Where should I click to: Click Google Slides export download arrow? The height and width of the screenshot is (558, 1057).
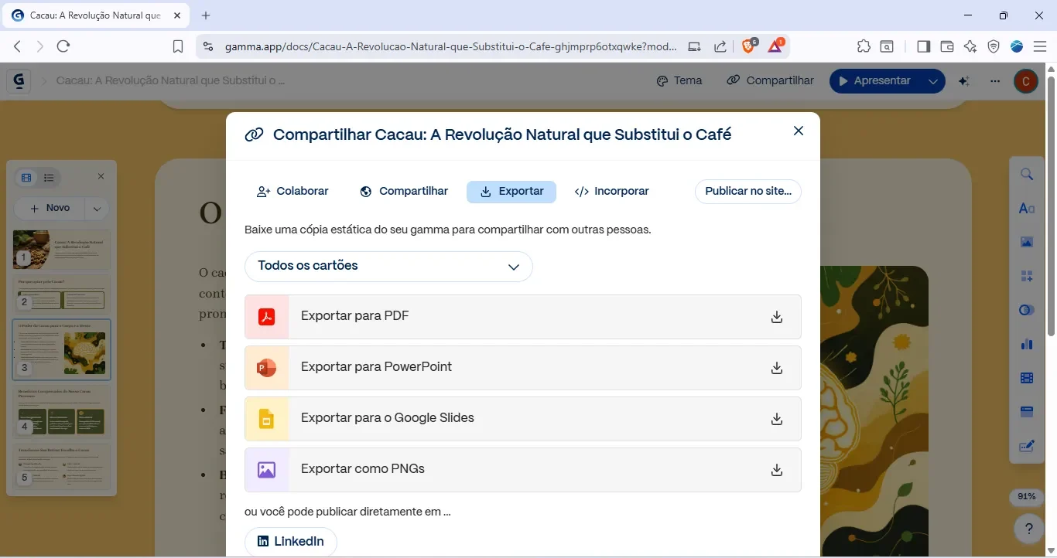click(x=777, y=419)
